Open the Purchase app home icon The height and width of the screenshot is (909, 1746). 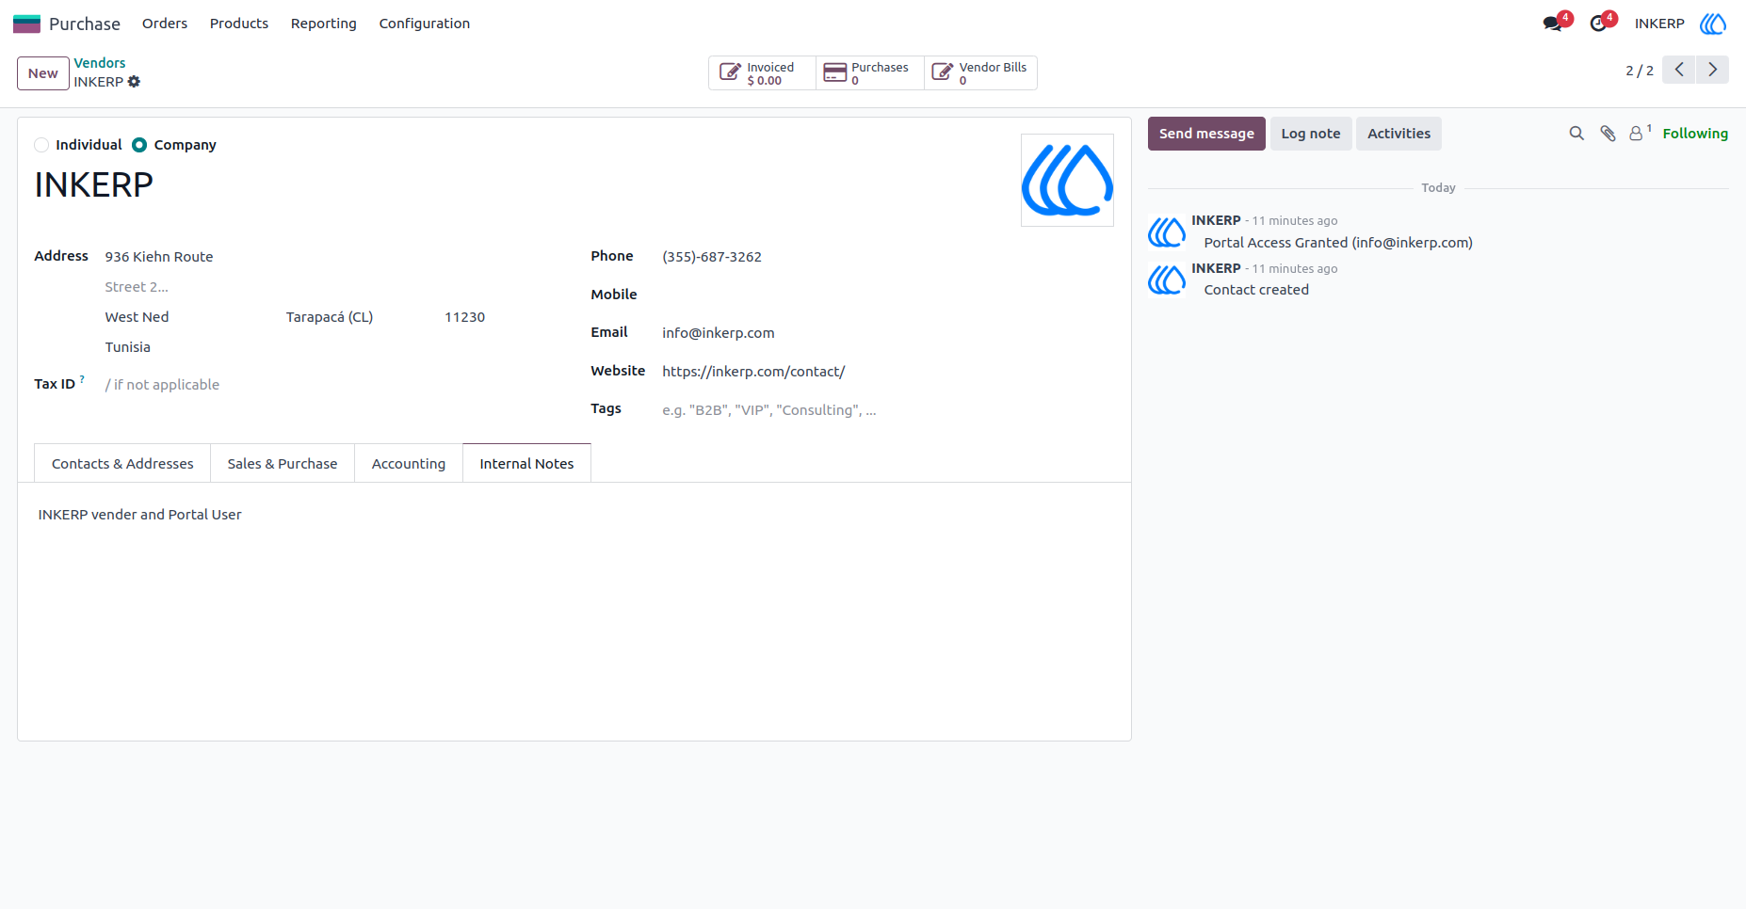pyautogui.click(x=26, y=24)
